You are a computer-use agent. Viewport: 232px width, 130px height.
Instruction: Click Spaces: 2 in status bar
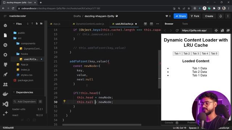pos(194,128)
